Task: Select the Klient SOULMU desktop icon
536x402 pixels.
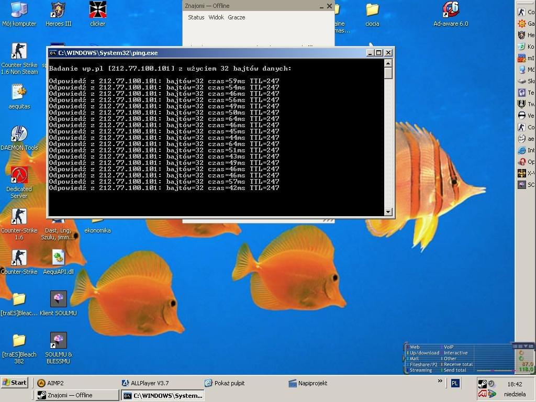Action: point(59,303)
